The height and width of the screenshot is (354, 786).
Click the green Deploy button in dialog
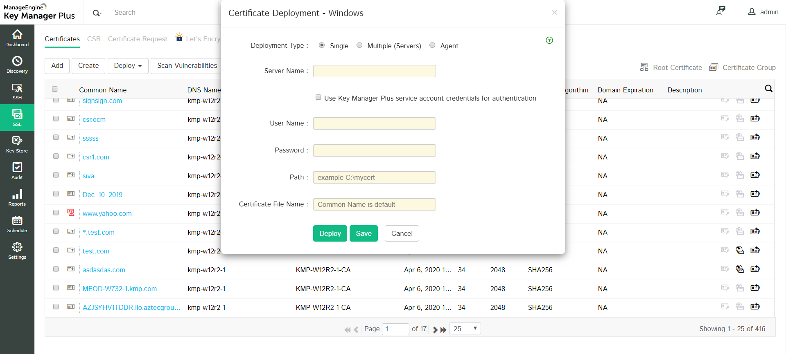point(330,233)
